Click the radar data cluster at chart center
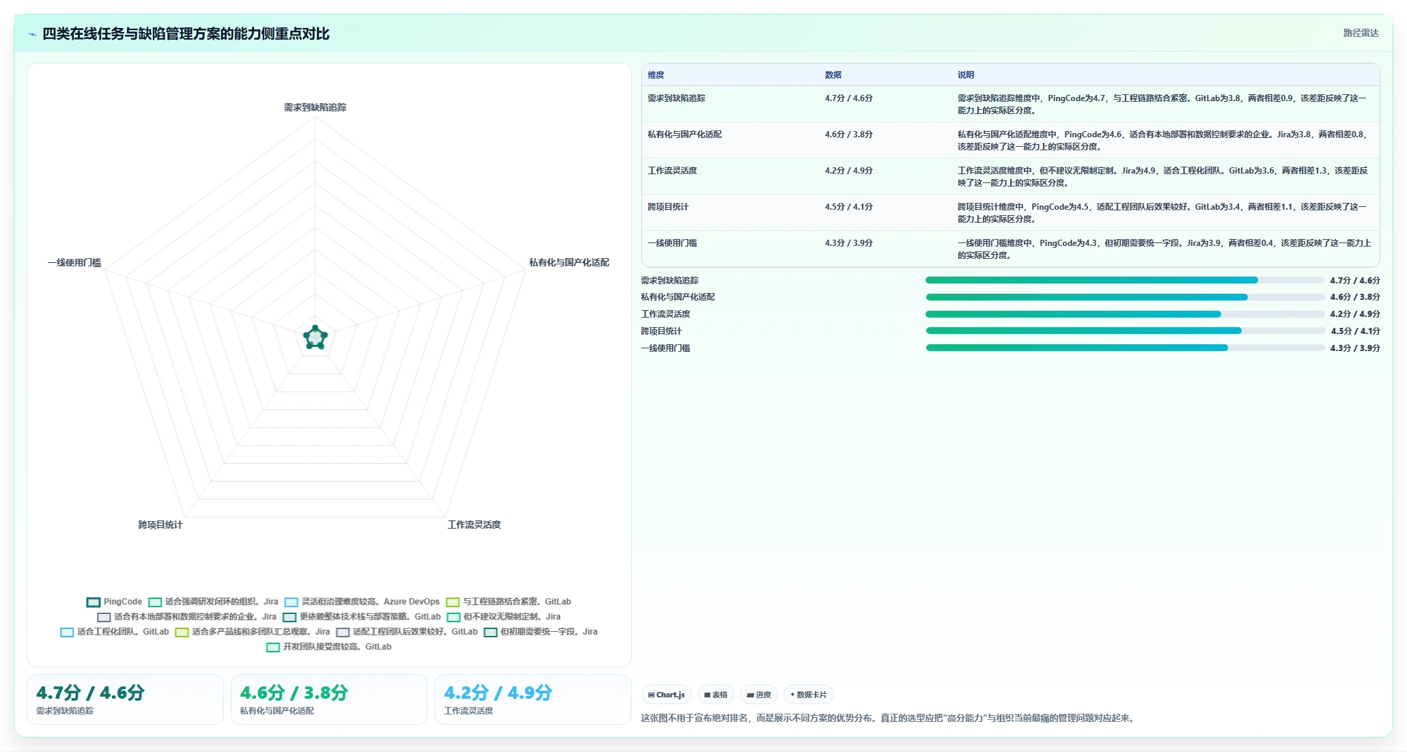Image resolution: width=1407 pixels, height=752 pixels. [x=316, y=337]
